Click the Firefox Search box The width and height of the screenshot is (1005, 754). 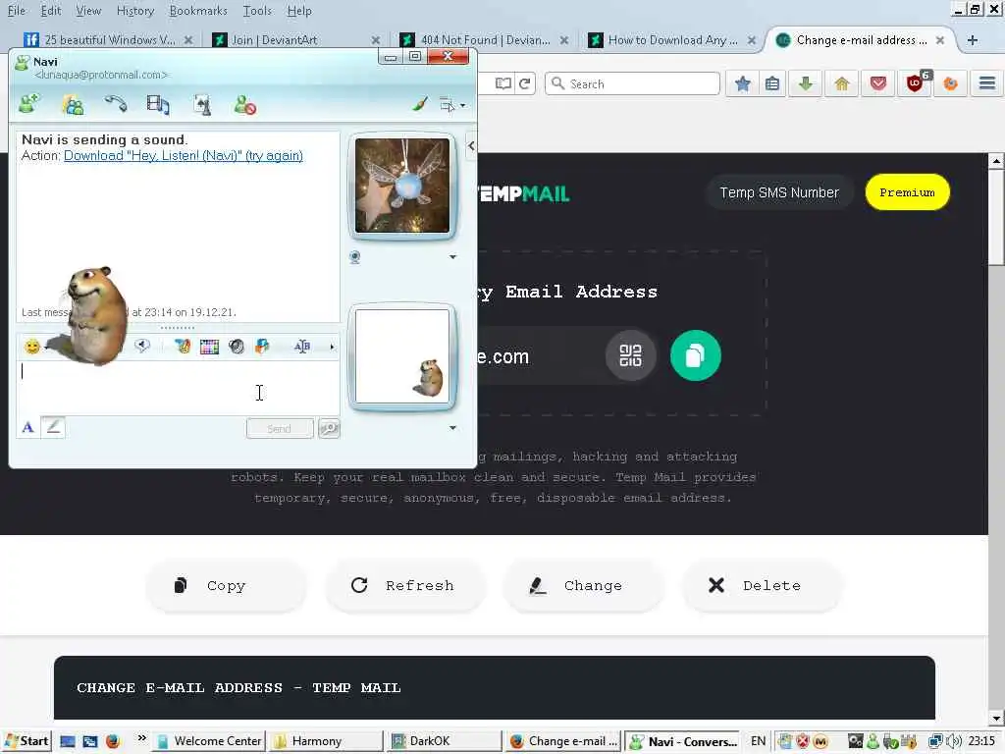(x=633, y=83)
